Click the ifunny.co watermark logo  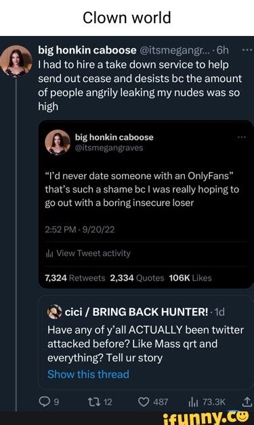[206, 418]
